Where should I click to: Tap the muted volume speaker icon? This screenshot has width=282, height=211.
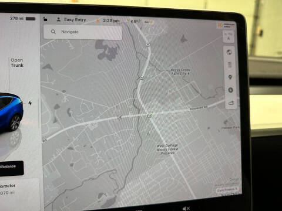point(186,209)
